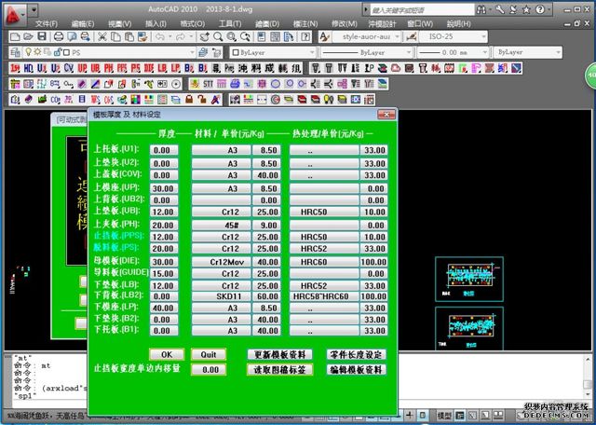This screenshot has height=425, width=596.
Task: Click the Cut scissors icon
Action: (x=102, y=37)
